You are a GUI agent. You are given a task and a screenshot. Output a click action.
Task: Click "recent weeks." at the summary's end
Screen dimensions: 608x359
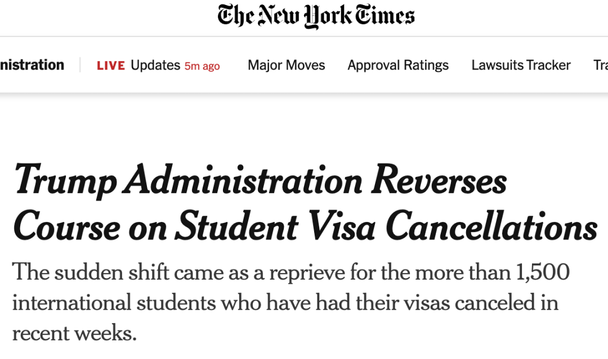pyautogui.click(x=74, y=333)
